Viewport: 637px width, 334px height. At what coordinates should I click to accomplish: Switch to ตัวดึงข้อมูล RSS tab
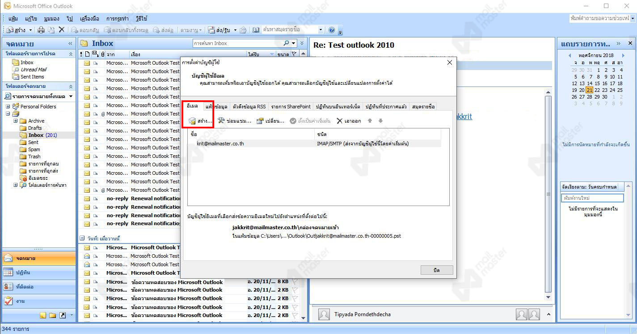coord(249,107)
